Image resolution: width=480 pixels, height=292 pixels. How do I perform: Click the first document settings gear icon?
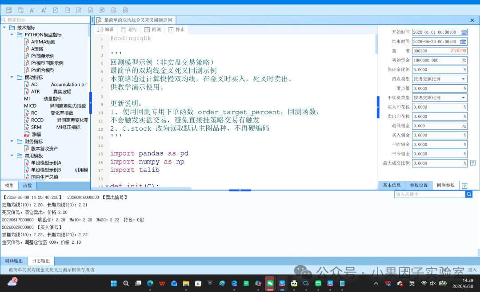click(114, 10)
